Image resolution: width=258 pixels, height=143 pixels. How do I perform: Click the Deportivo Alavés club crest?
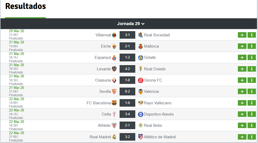pyautogui.click(x=141, y=114)
